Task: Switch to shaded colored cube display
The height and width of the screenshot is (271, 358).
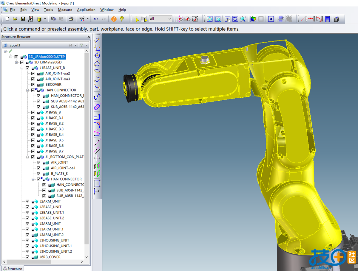Action: pos(253,19)
